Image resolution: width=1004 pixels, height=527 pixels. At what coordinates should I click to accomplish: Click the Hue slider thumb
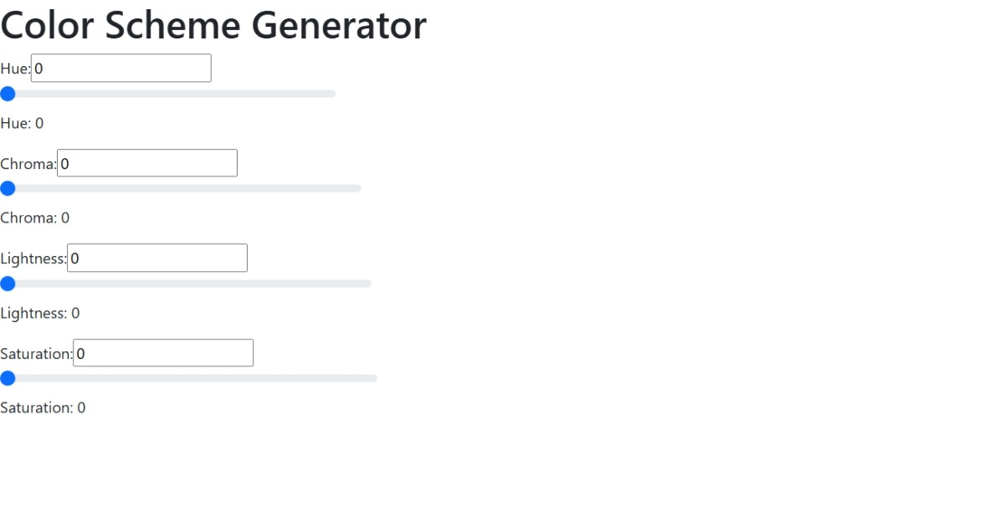coord(8,94)
